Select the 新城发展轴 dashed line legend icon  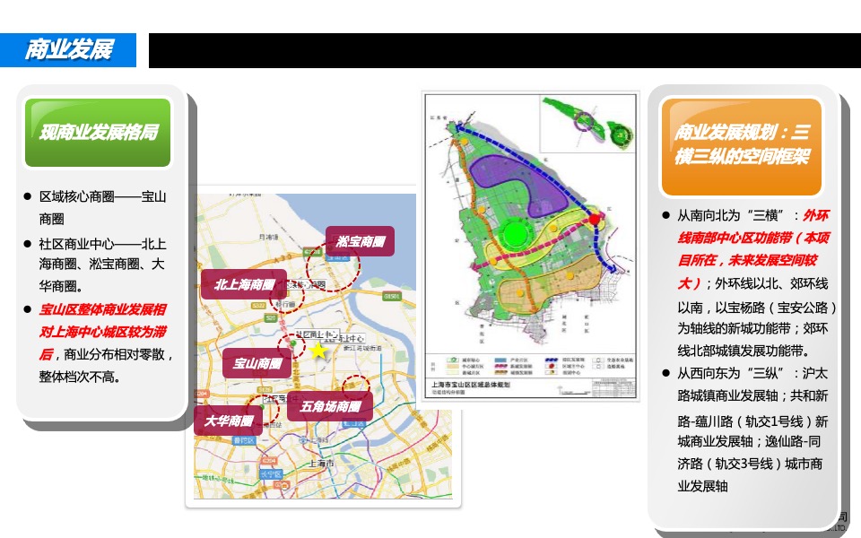pos(500,365)
